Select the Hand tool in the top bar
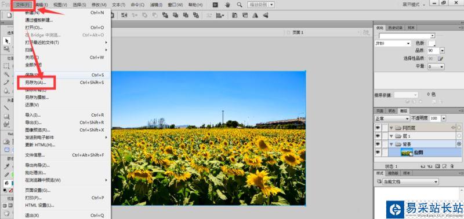 [227, 5]
